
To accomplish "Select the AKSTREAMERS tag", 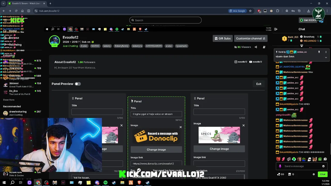I will click(x=154, y=46).
